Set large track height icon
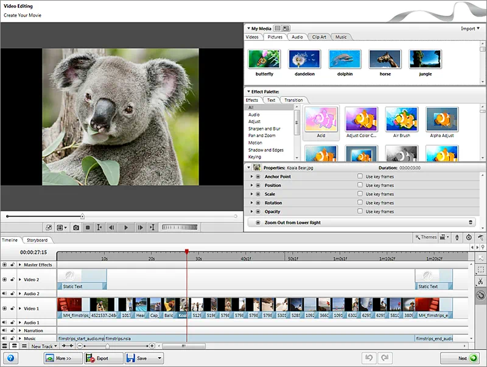 (5, 346)
